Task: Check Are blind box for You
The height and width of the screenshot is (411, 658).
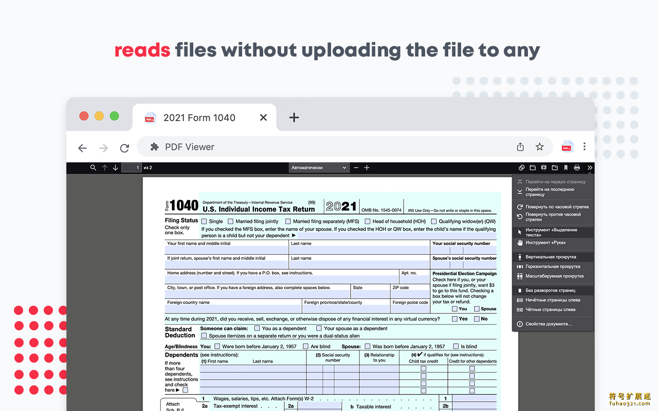Action: click(306, 346)
